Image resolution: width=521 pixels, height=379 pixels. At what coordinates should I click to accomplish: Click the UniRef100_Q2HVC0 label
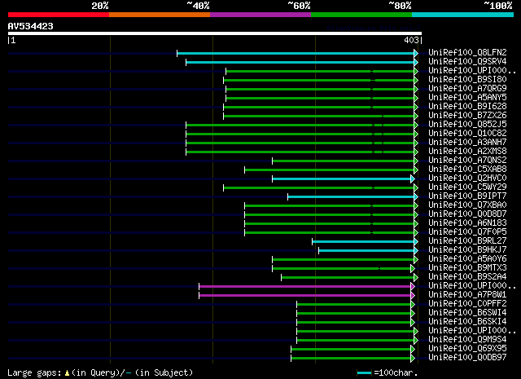[467, 178]
